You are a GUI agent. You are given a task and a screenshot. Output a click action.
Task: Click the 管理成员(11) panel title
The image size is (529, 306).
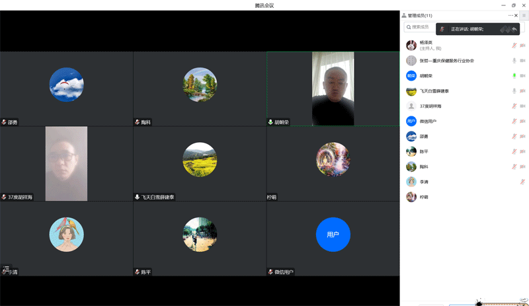(x=420, y=15)
